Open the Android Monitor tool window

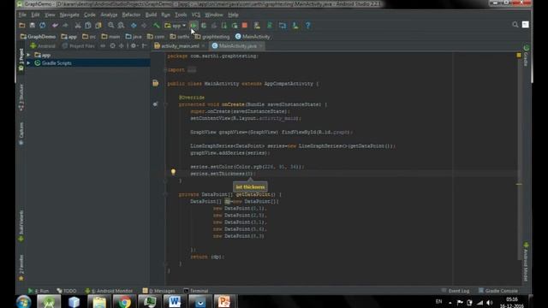click(109, 291)
